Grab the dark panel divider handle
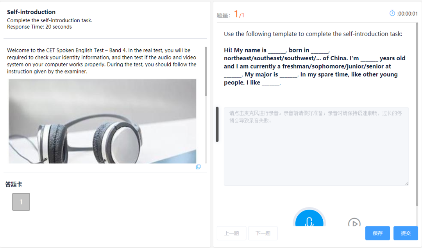The width and height of the screenshot is (422, 248). coord(217,124)
